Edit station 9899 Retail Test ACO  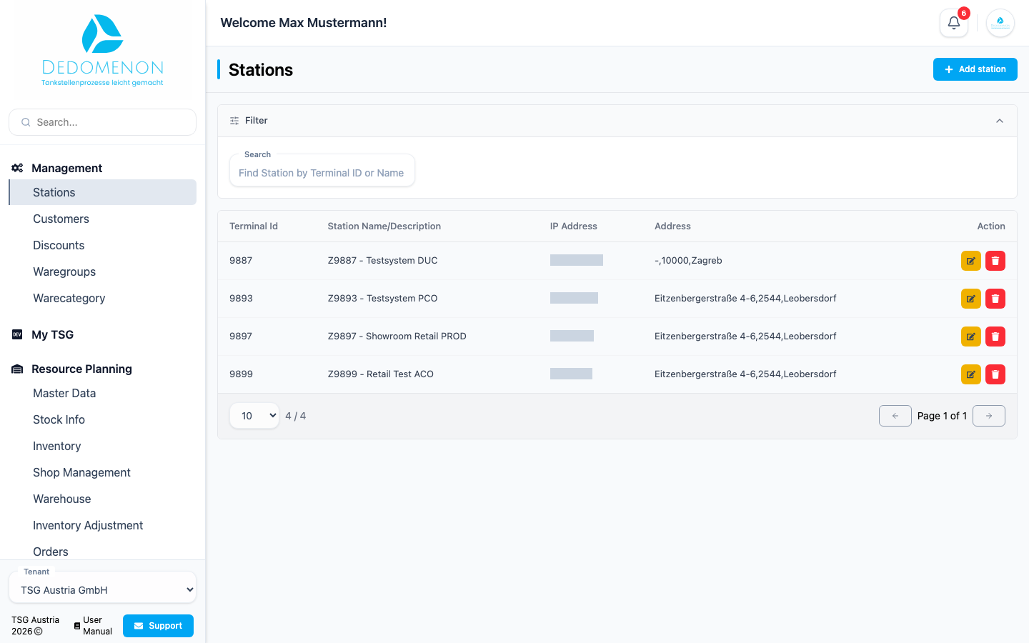click(x=971, y=374)
